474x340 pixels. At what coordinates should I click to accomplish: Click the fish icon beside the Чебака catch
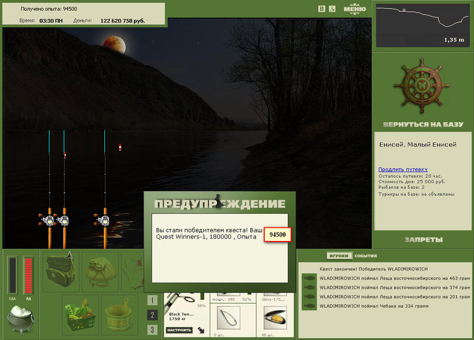pyautogui.click(x=309, y=306)
